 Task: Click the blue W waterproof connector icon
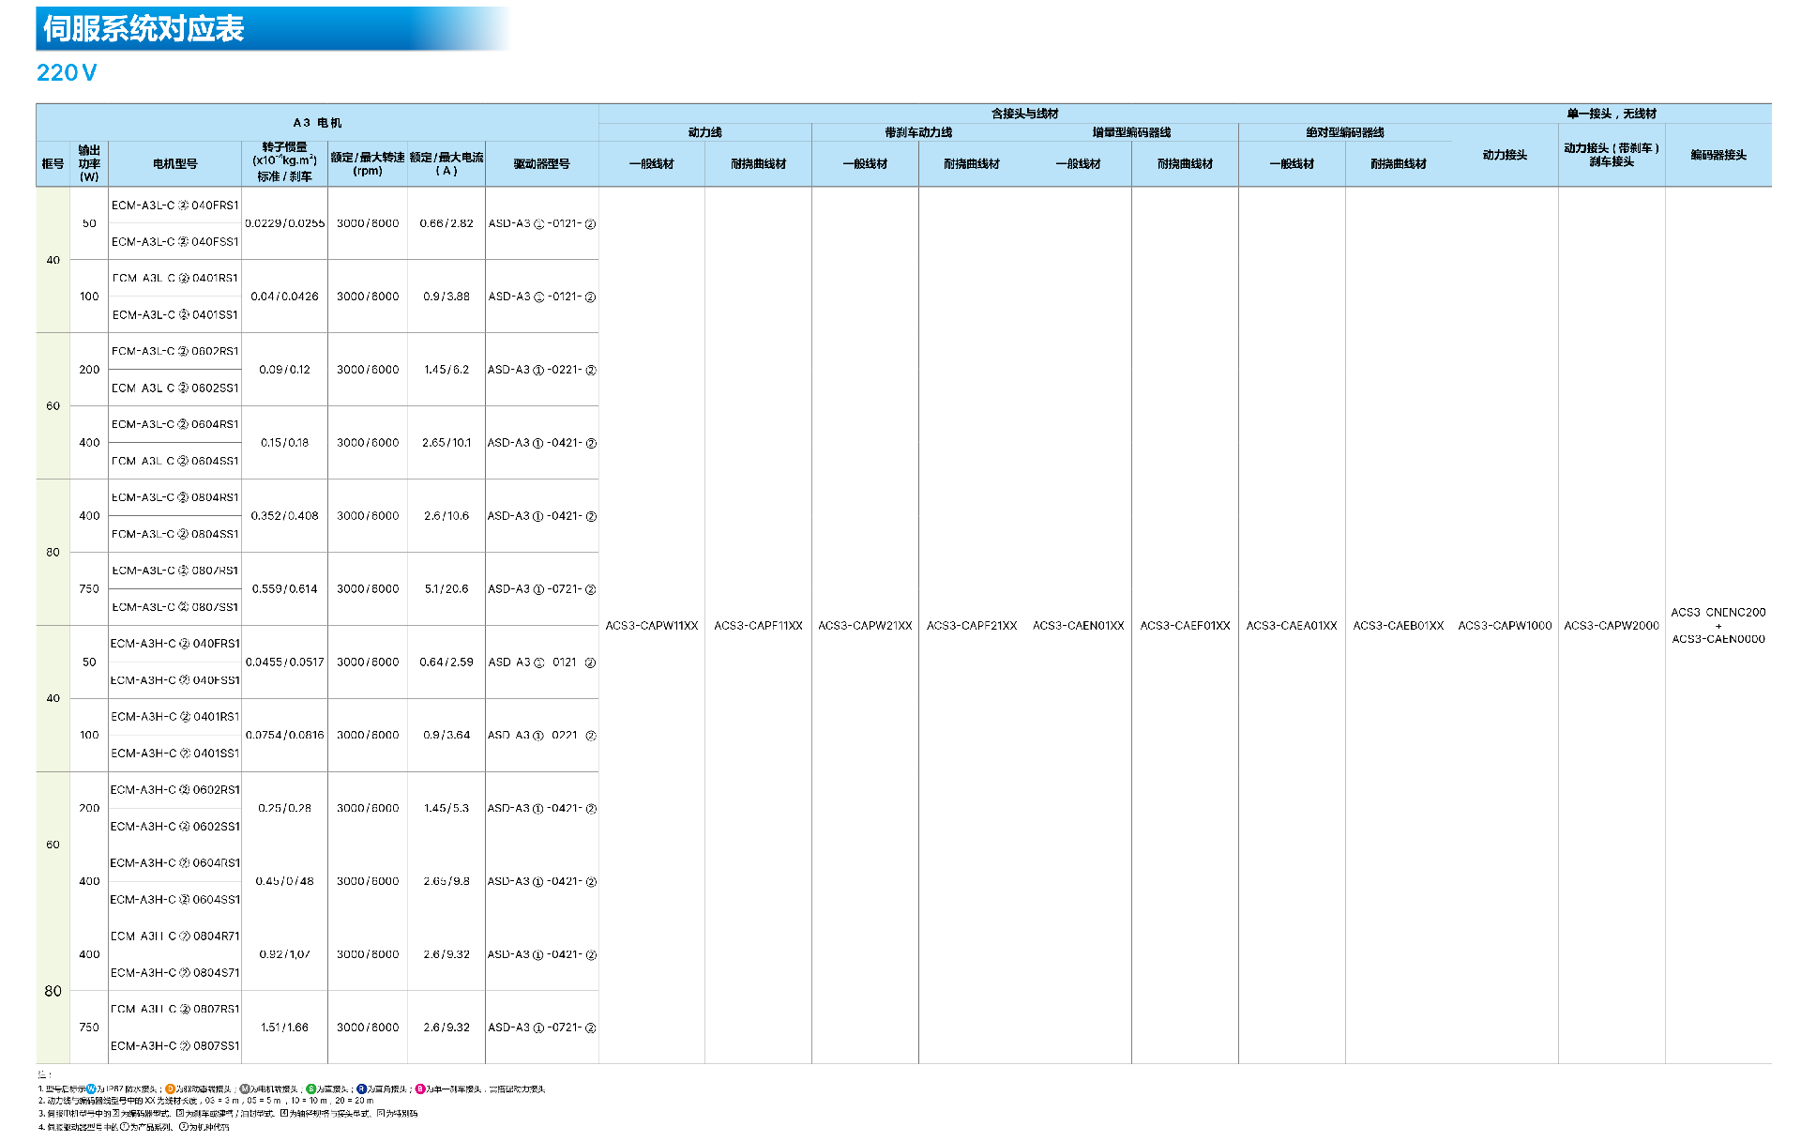click(91, 1089)
